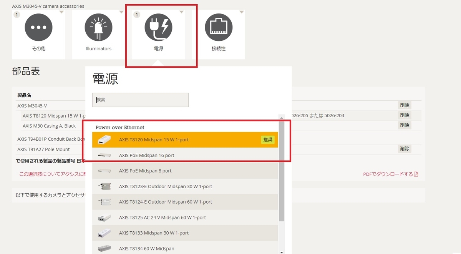Image resolution: width=461 pixels, height=254 pixels.
Task: Click AXIS M3045-V in parts table
Action: click(32, 106)
